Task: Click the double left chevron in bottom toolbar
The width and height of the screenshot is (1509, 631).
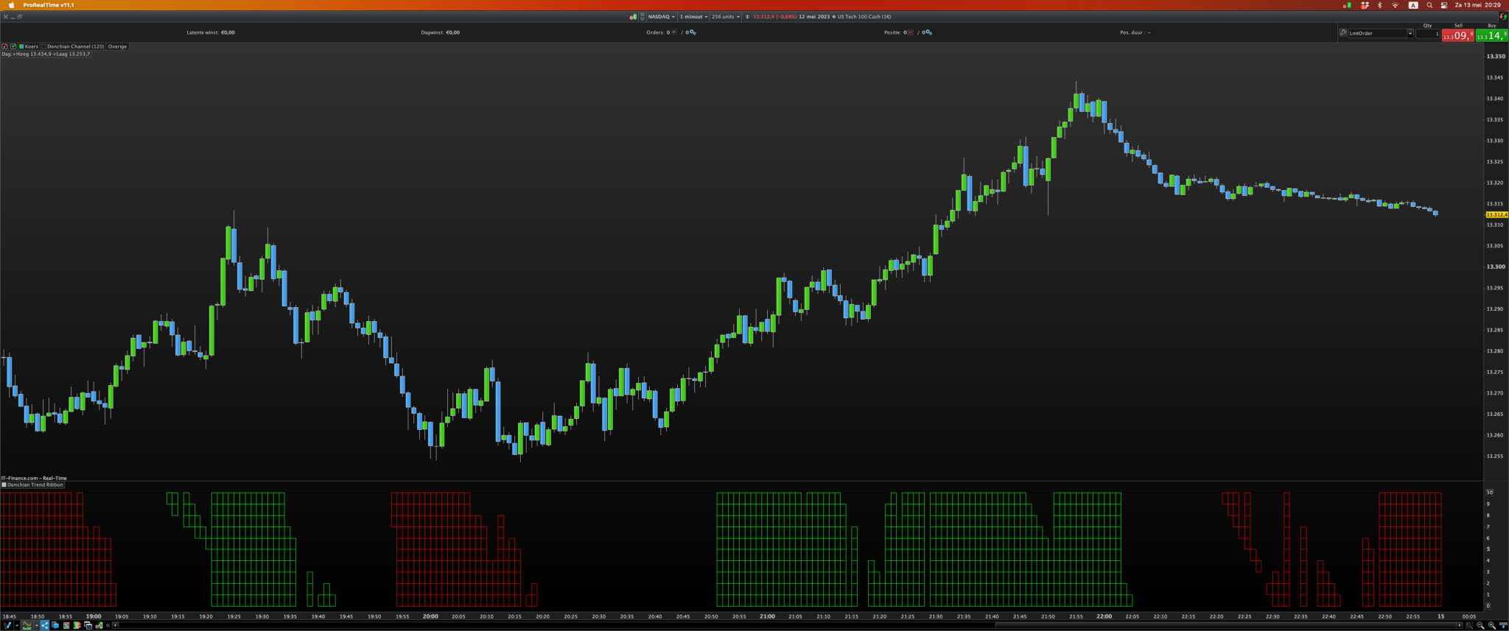Action: pyautogui.click(x=108, y=625)
